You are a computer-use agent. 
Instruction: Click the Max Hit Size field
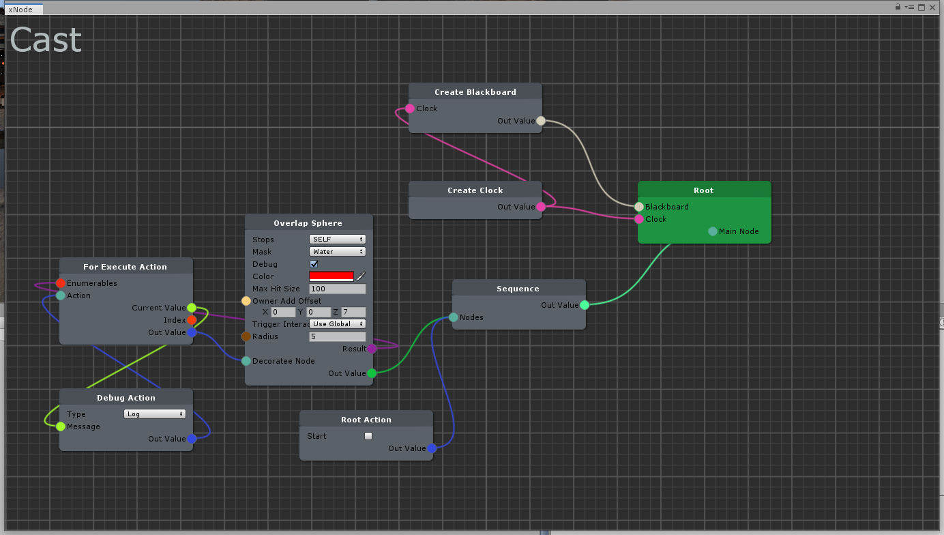tap(338, 289)
